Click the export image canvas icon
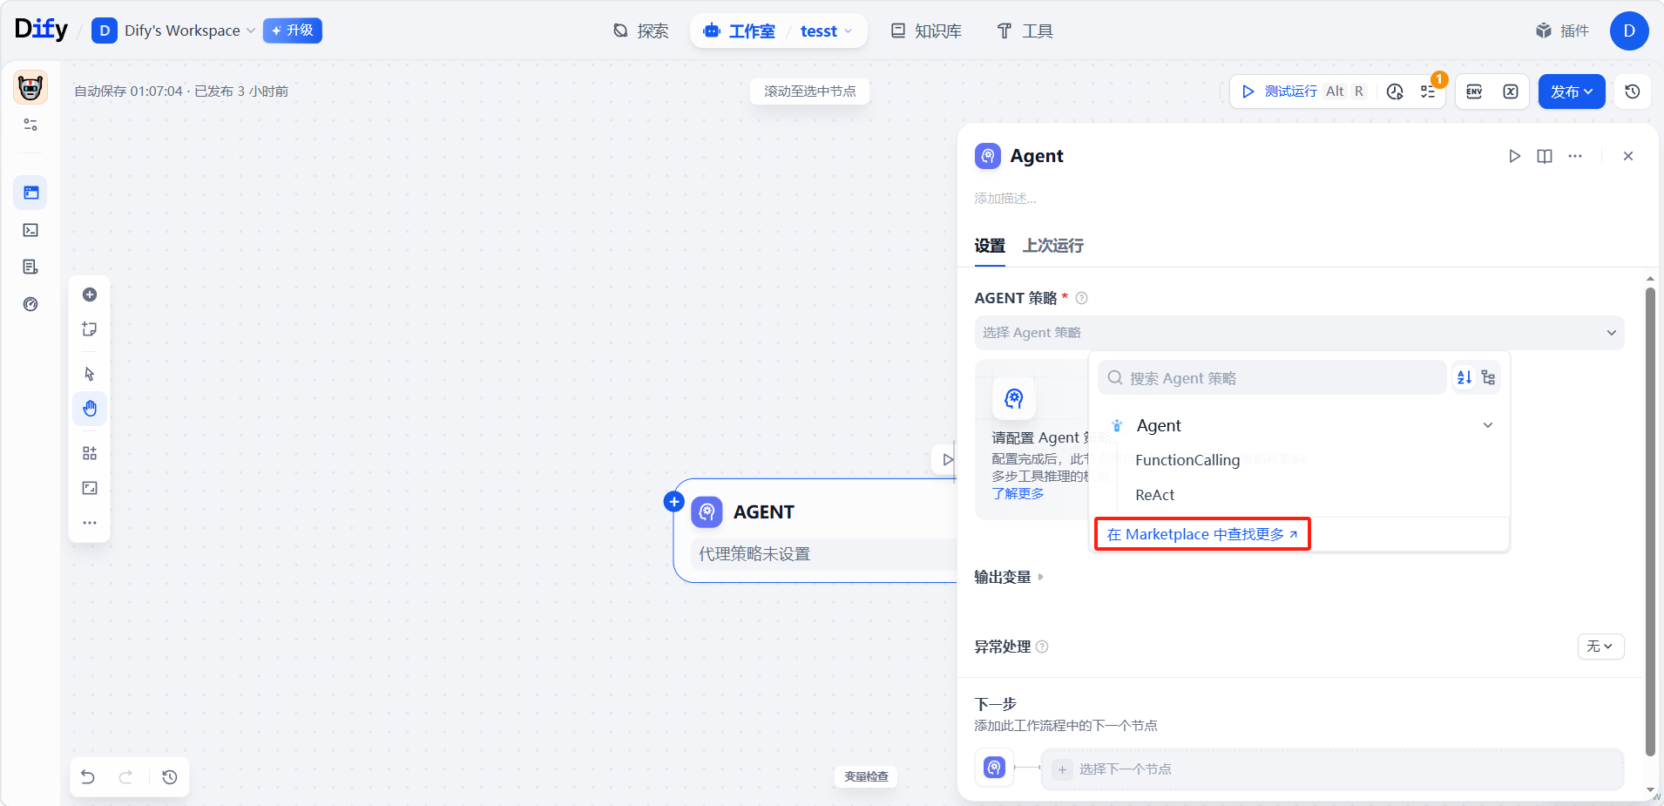Viewport: 1664px width, 806px height. pos(90,488)
